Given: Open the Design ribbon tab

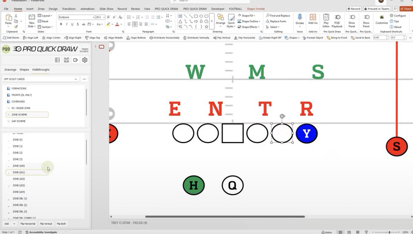Looking at the screenshot, I should pos(53,9).
